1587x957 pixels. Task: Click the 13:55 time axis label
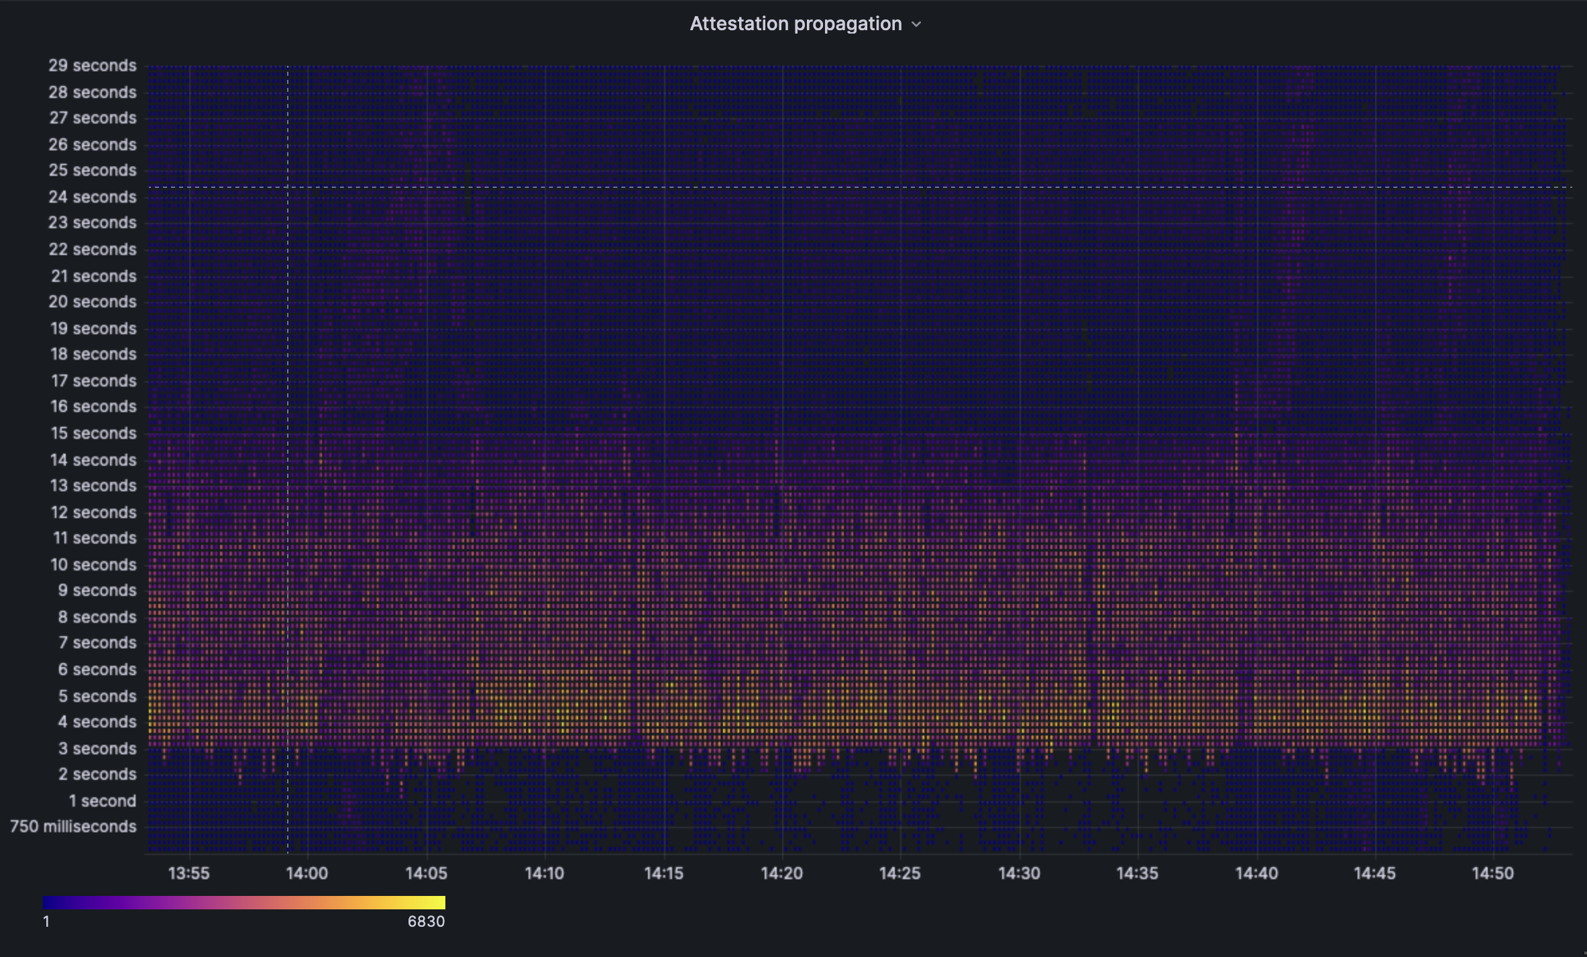click(188, 874)
